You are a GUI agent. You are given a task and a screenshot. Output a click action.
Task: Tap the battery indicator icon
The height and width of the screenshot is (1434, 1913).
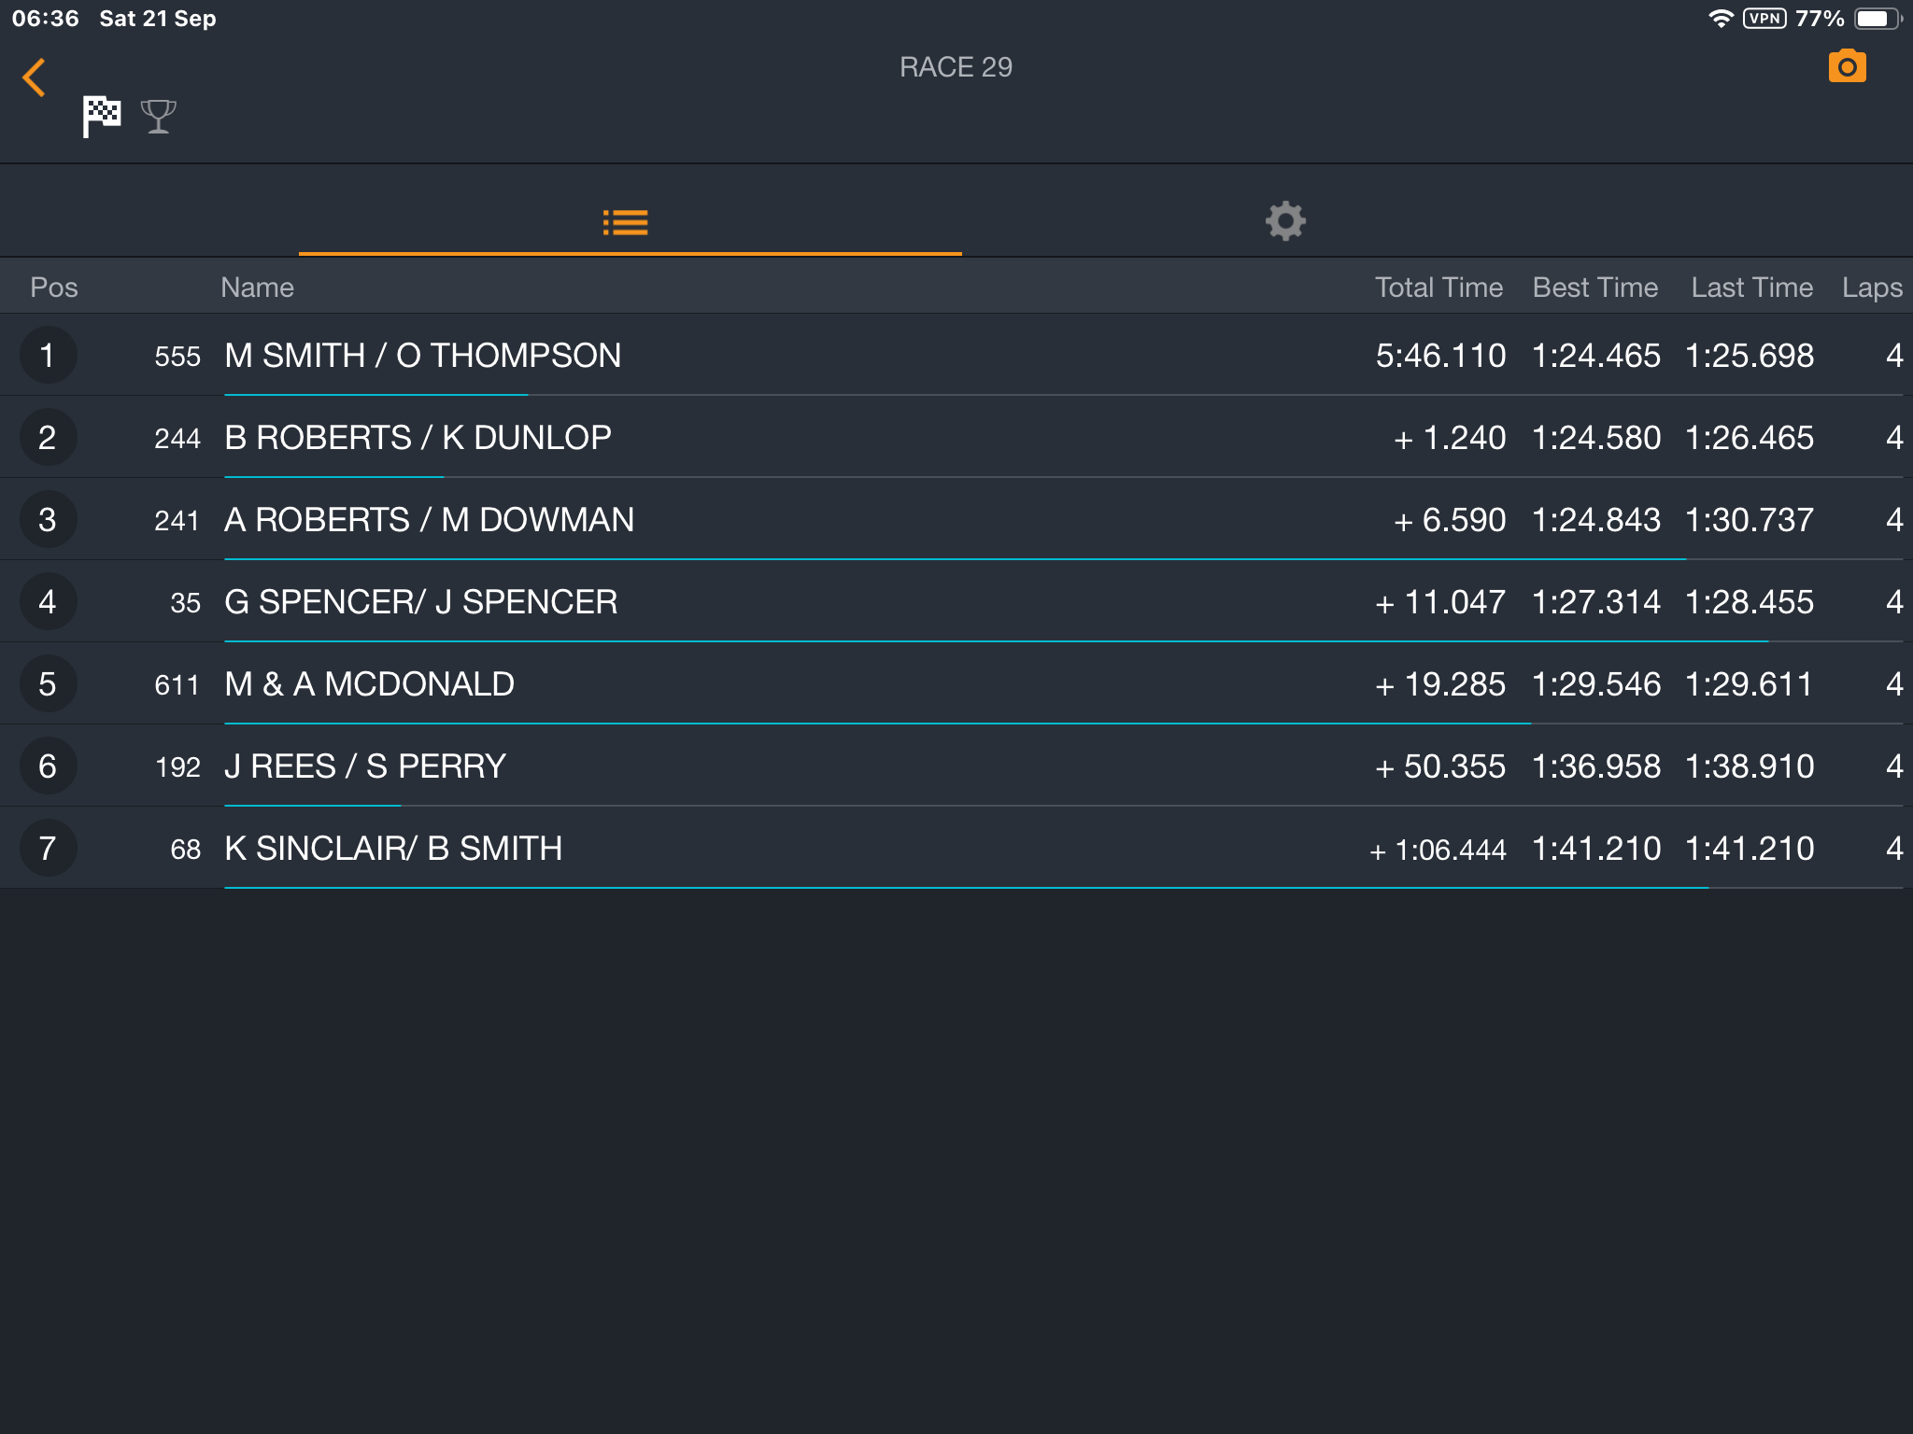tap(1878, 19)
